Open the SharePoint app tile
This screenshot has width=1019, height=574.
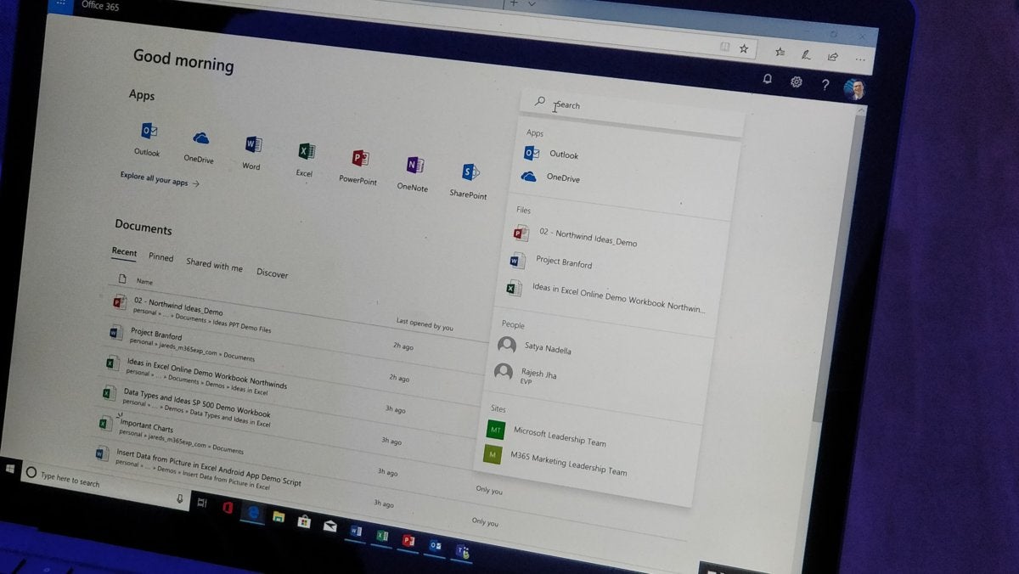coord(469,179)
